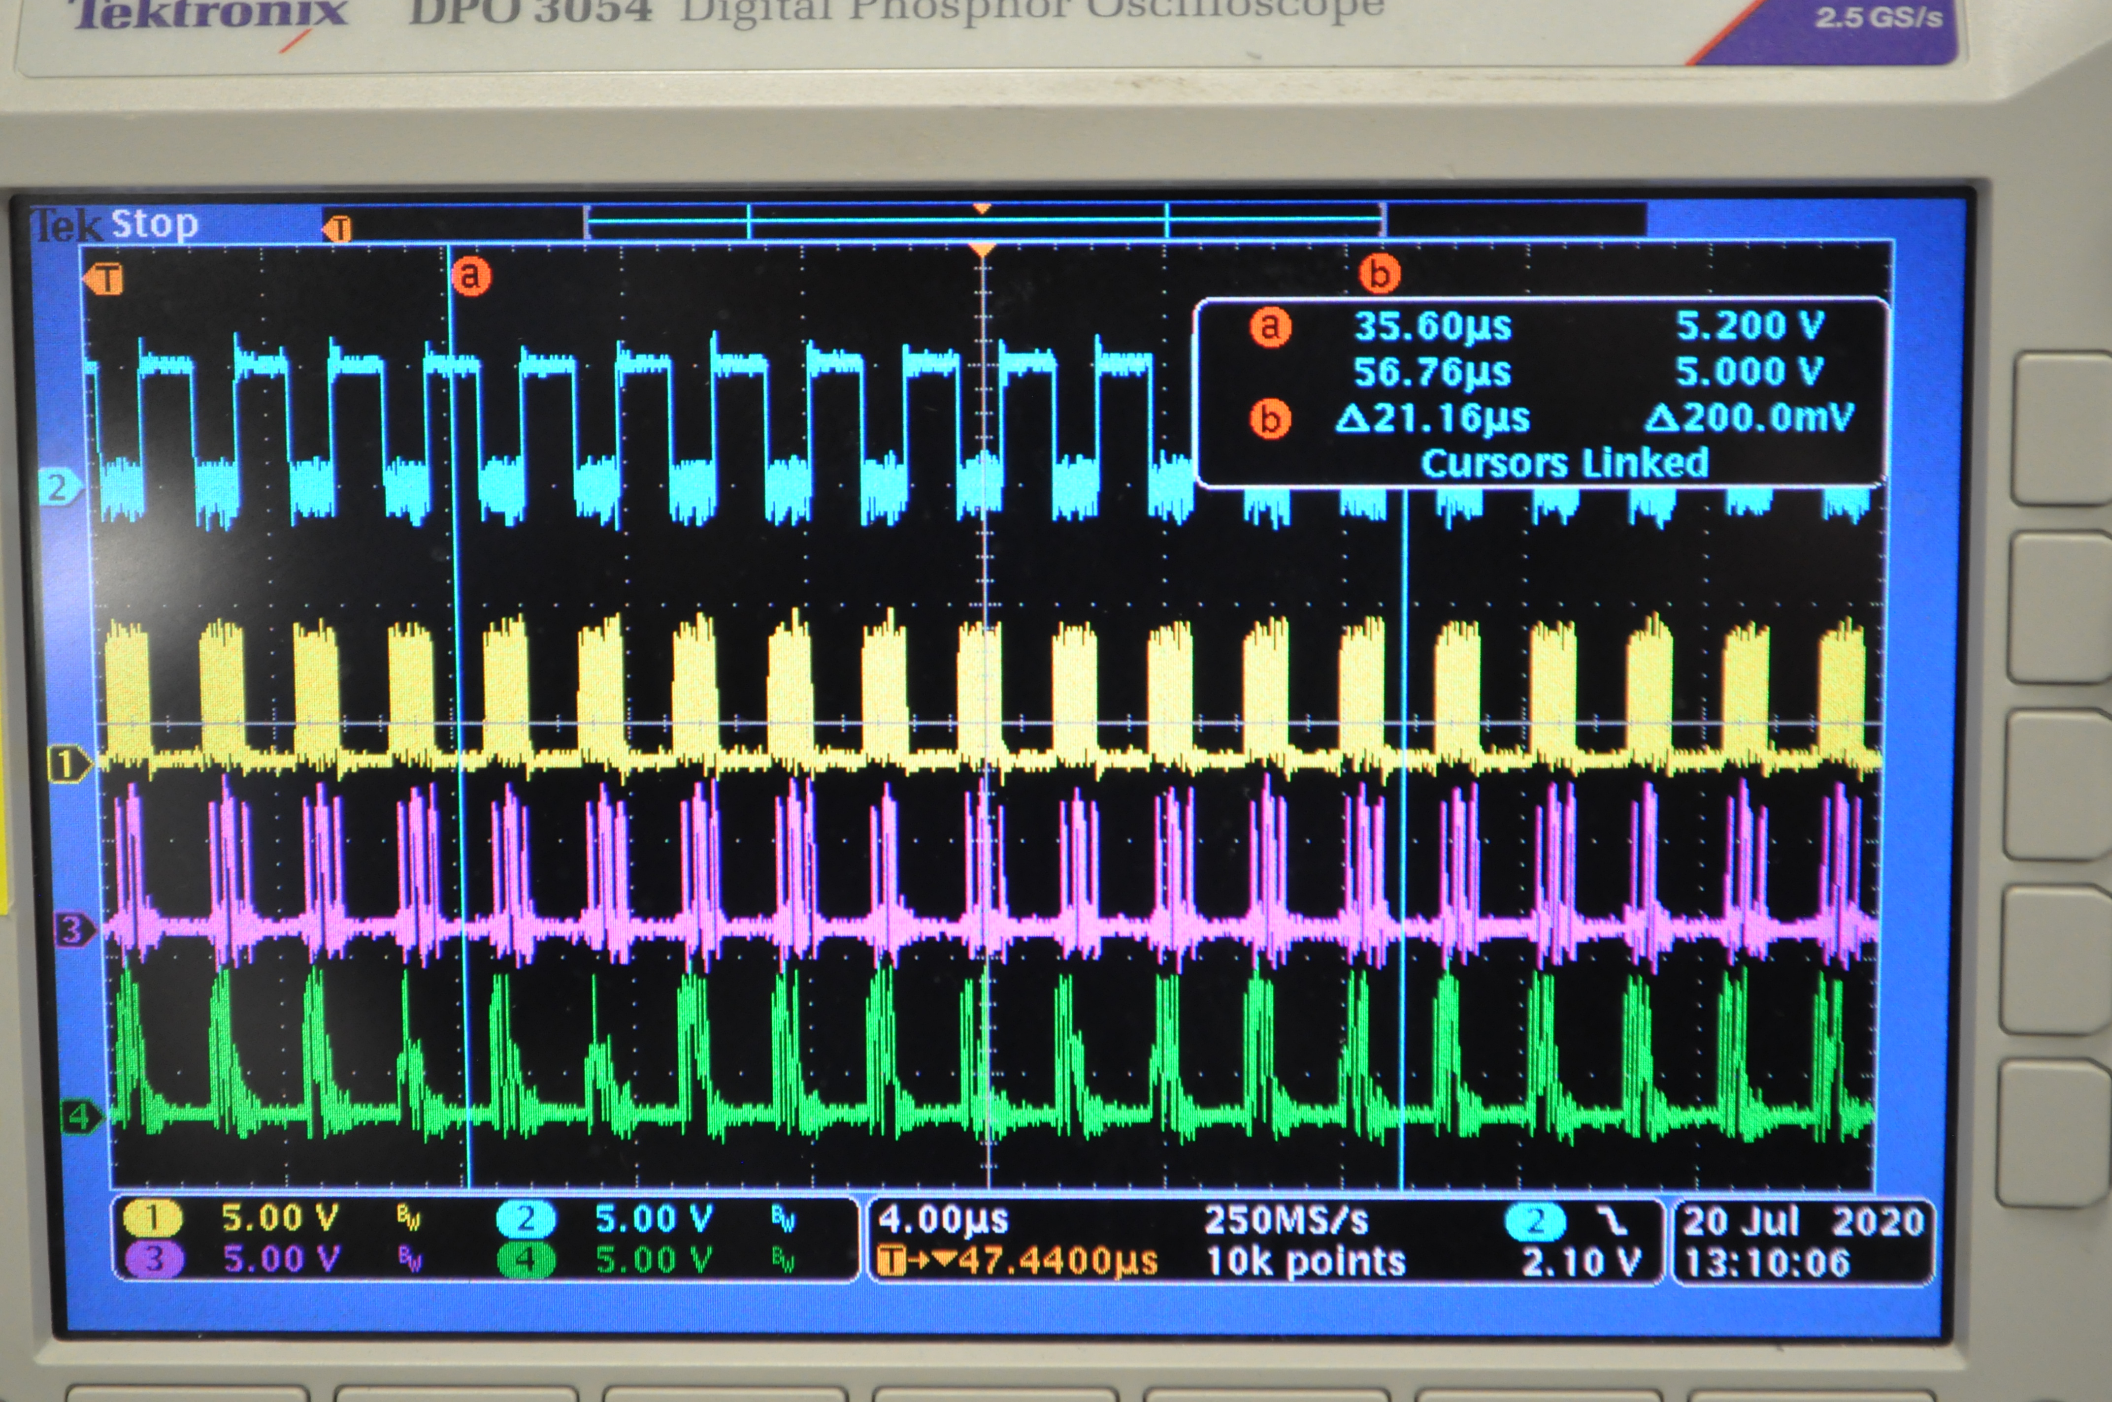Click the channel 1 badge in the readout bar
2112x1402 pixels.
(x=153, y=1218)
